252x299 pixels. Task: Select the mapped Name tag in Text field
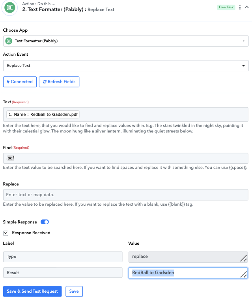43,114
